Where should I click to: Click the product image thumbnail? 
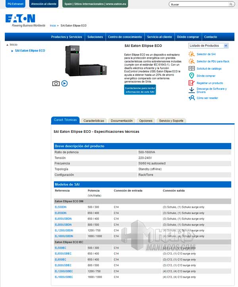coord(86,61)
